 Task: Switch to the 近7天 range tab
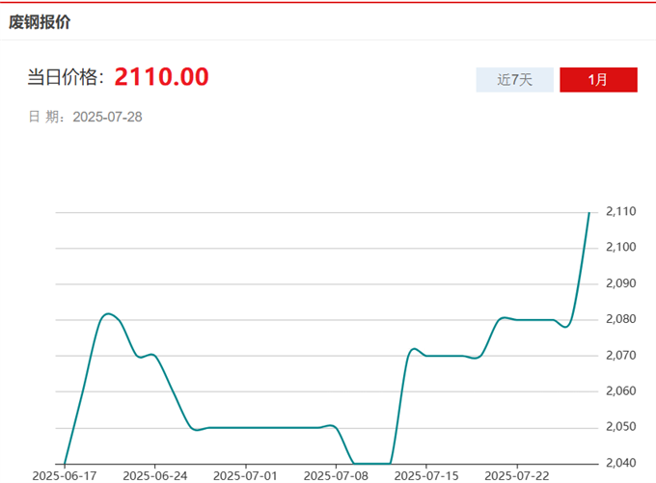pos(515,80)
